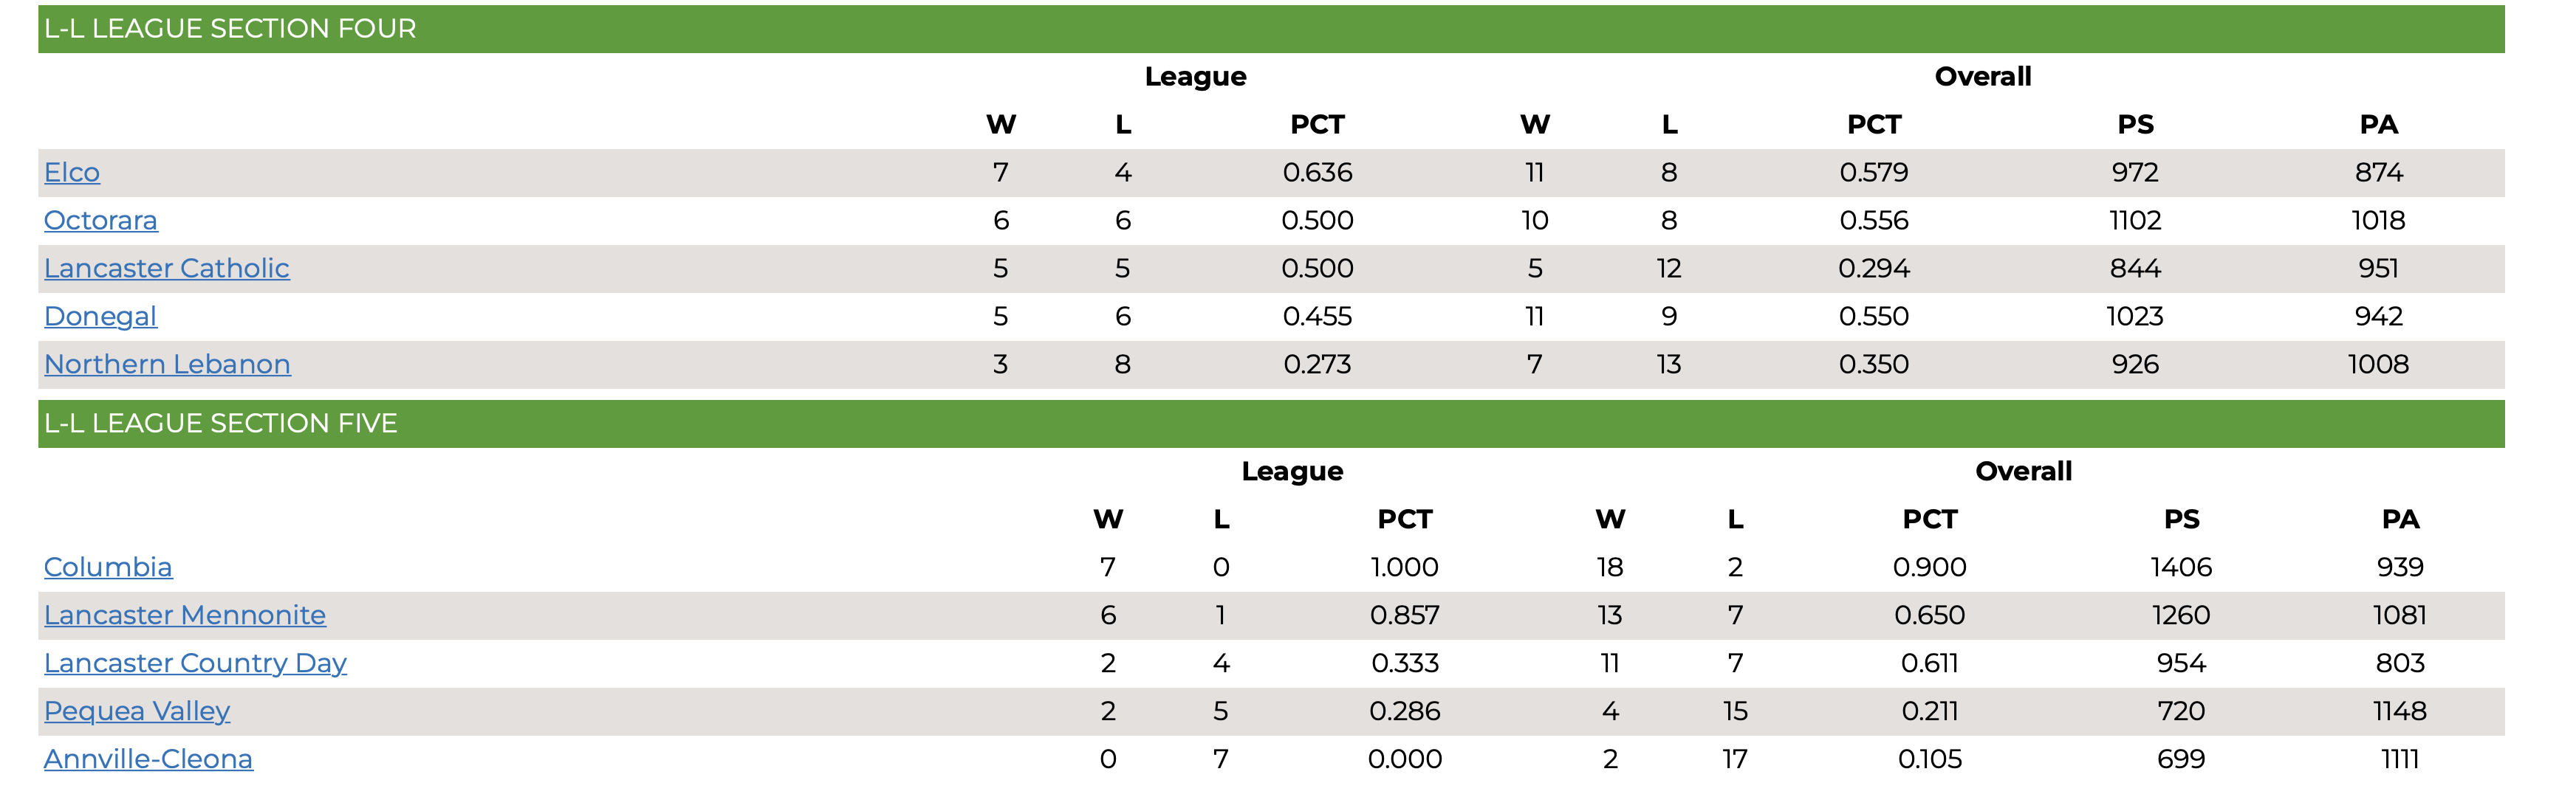Image resolution: width=2576 pixels, height=794 pixels.
Task: Click the Lancaster Mennonite link
Action: point(185,615)
